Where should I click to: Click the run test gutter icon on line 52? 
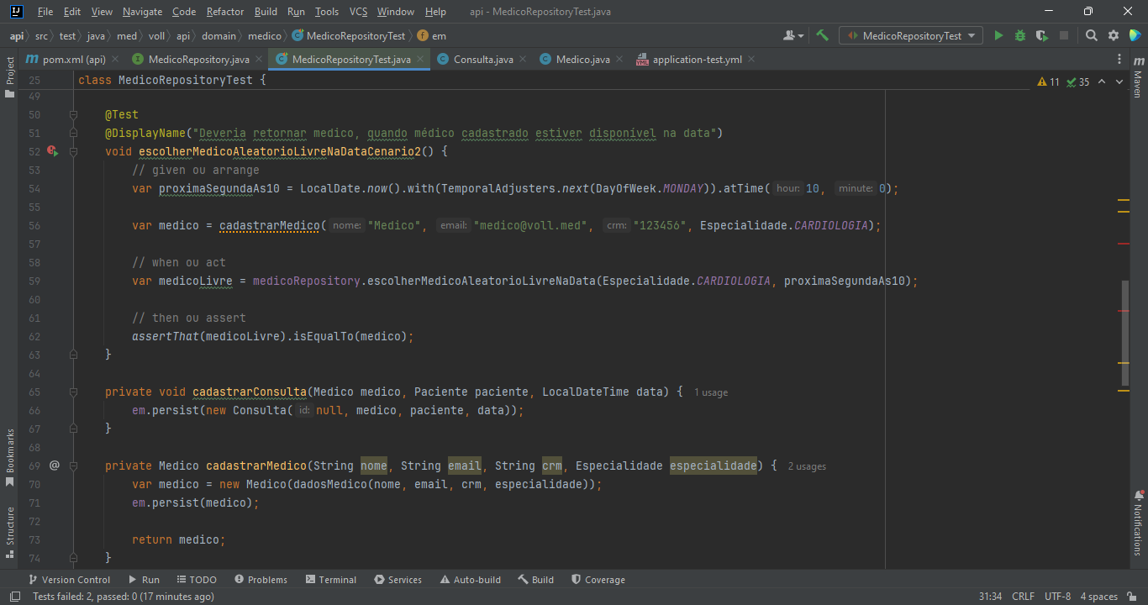52,151
